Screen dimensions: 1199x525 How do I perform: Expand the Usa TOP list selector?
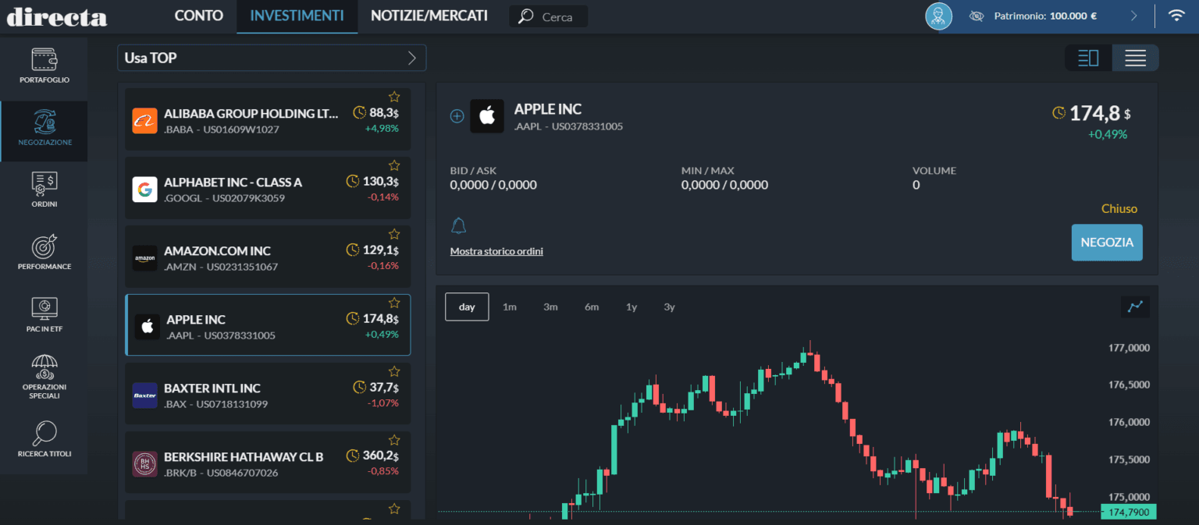(x=412, y=58)
